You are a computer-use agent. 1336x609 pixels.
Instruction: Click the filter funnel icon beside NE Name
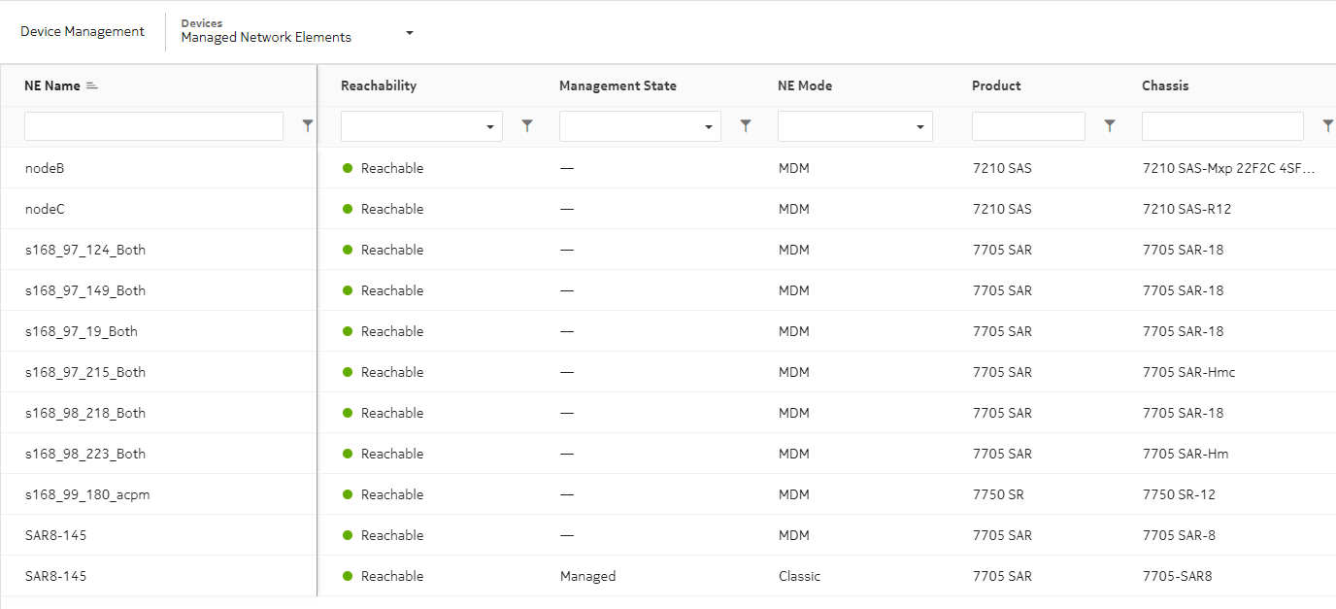pos(308,125)
